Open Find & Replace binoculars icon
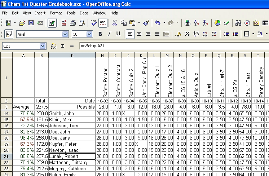 pyautogui.click(x=238, y=23)
